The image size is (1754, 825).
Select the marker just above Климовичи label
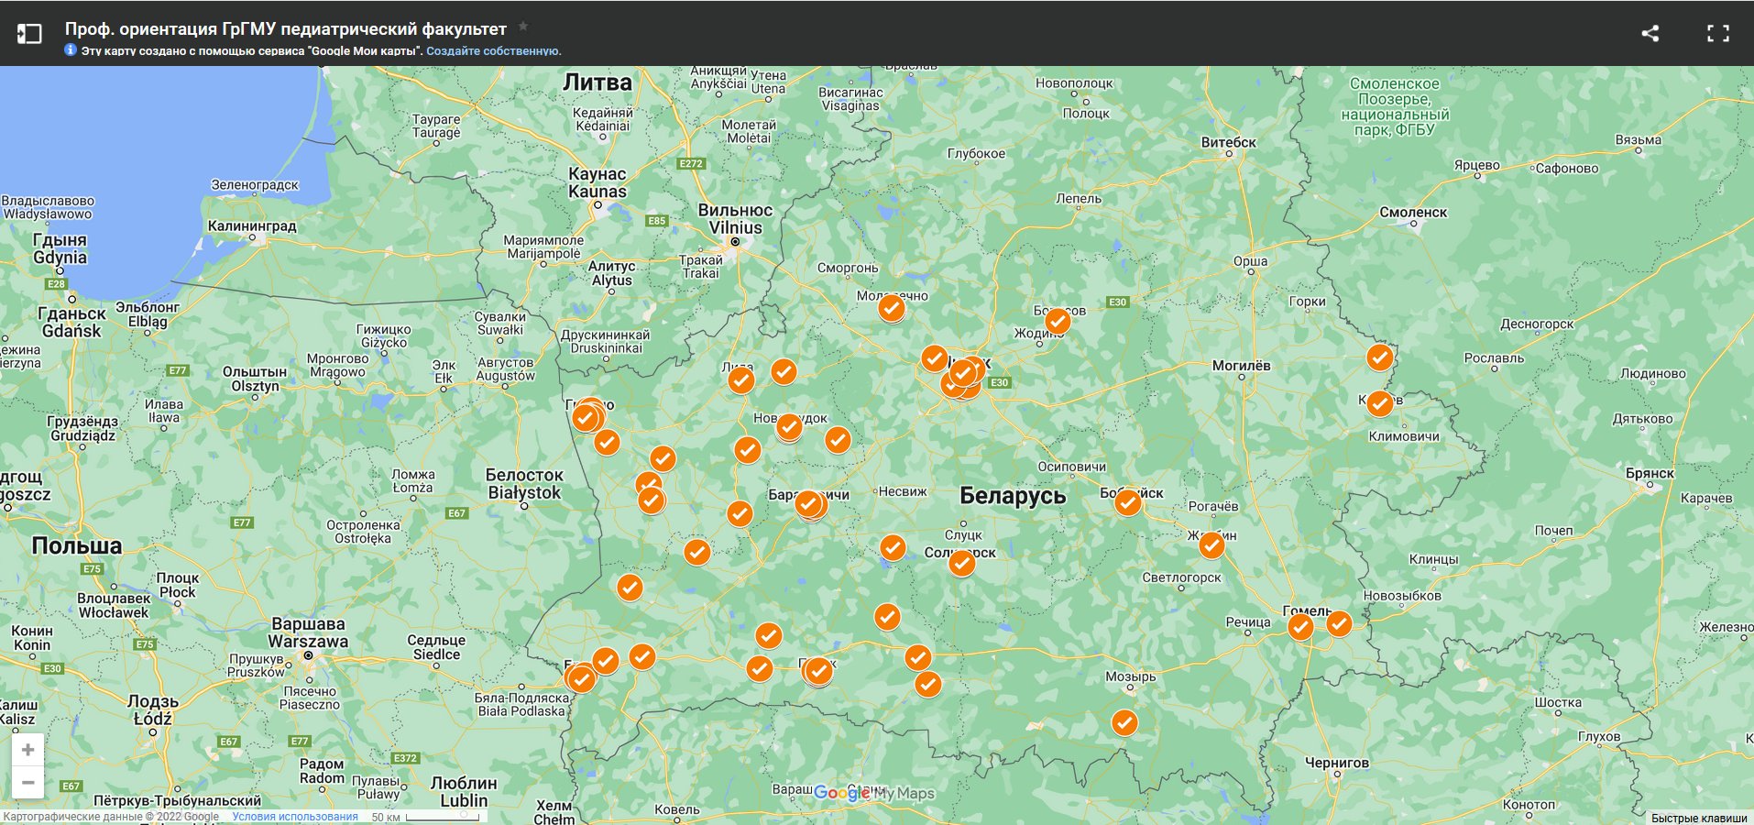point(1379,402)
